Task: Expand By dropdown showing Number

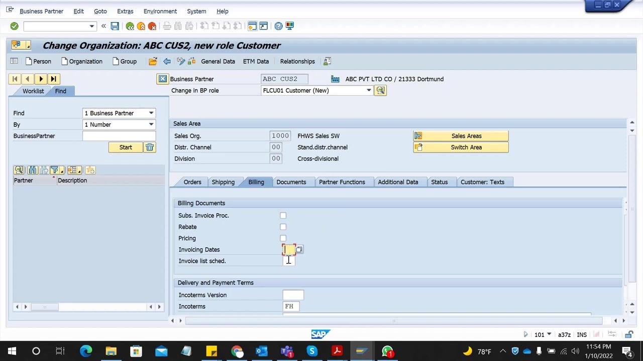Action: point(151,124)
